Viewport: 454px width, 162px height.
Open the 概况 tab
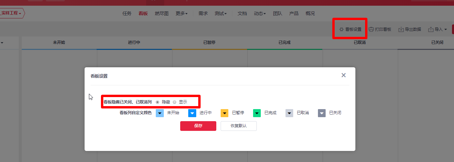coord(310,14)
